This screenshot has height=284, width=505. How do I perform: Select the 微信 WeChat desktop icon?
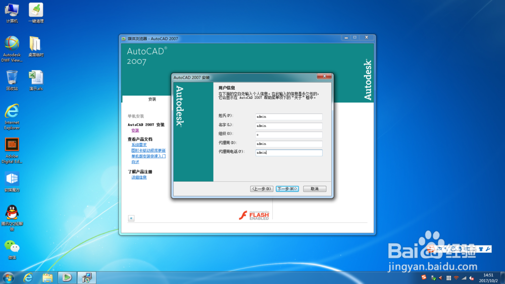tap(12, 250)
